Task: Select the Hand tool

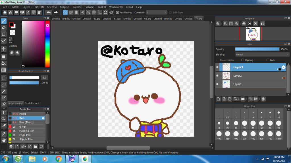Action: (3, 140)
